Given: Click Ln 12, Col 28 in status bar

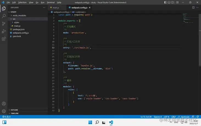Looking at the screenshot, I should [x=146, y=117].
